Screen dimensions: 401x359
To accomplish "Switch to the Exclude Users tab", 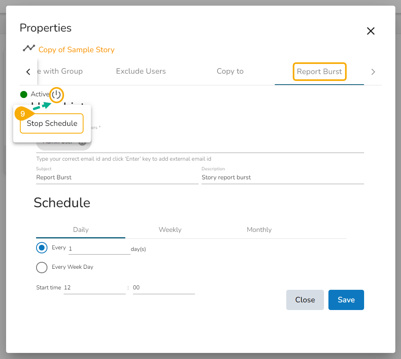I will pos(141,71).
